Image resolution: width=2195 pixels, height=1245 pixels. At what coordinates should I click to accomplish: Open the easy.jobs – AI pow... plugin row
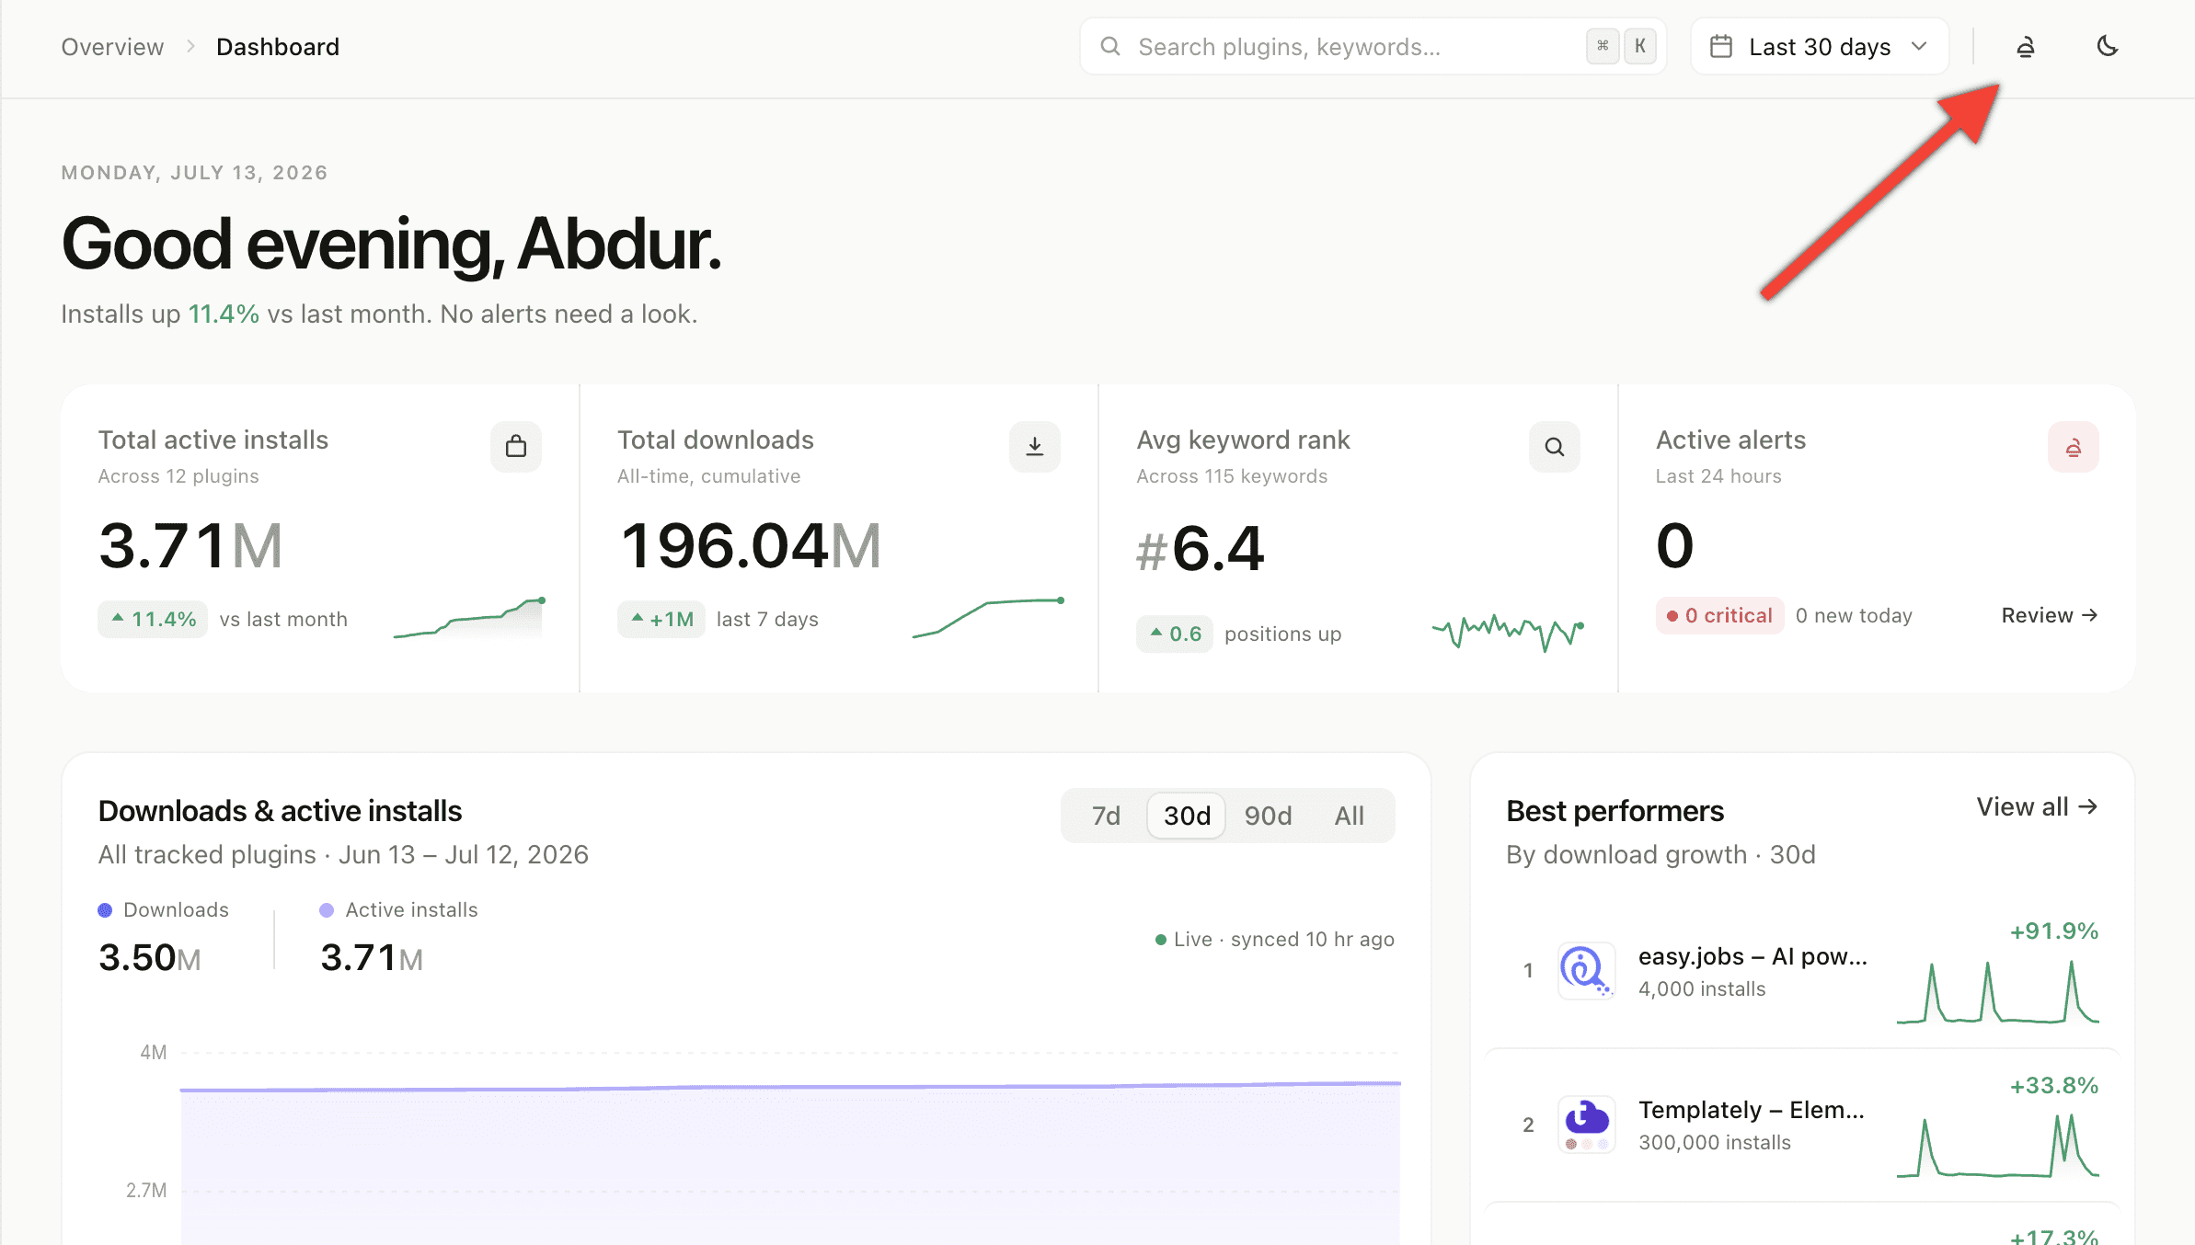point(1803,971)
